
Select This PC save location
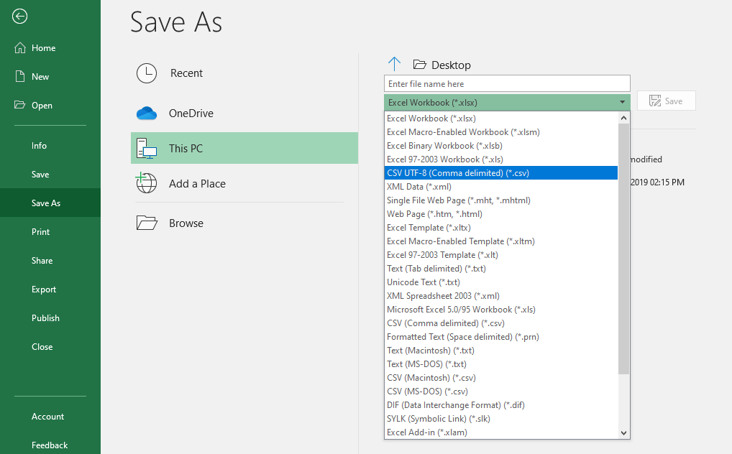coord(244,149)
